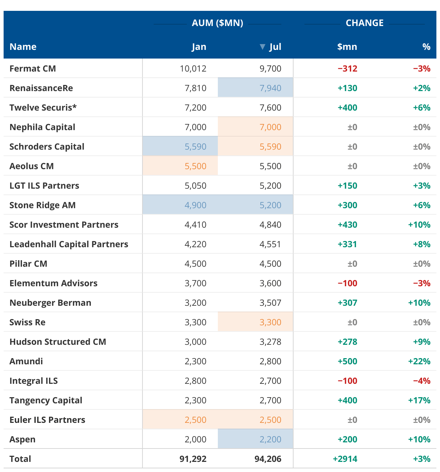Sort by Jan AUM column header
Image resolution: width=440 pixels, height=472 pixels.
tap(199, 47)
